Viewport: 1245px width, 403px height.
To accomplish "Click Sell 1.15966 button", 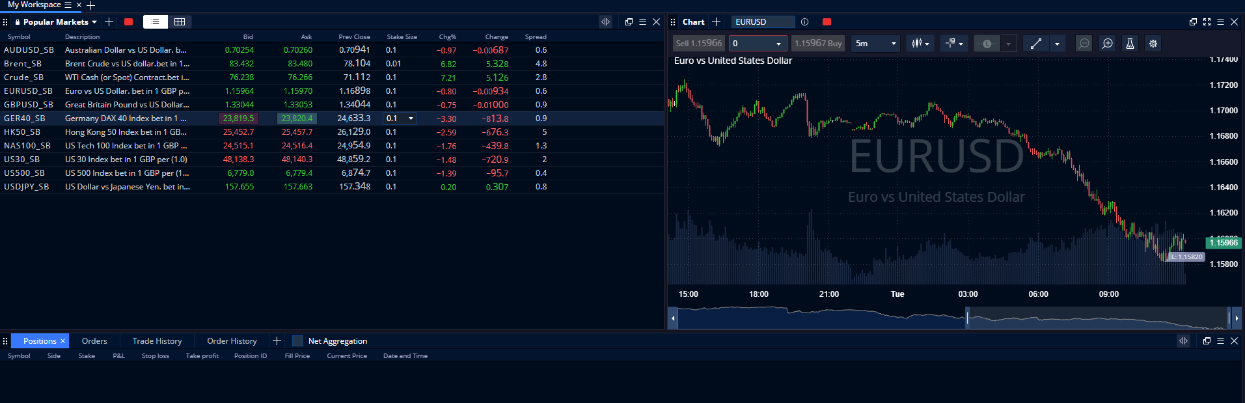I will point(699,44).
